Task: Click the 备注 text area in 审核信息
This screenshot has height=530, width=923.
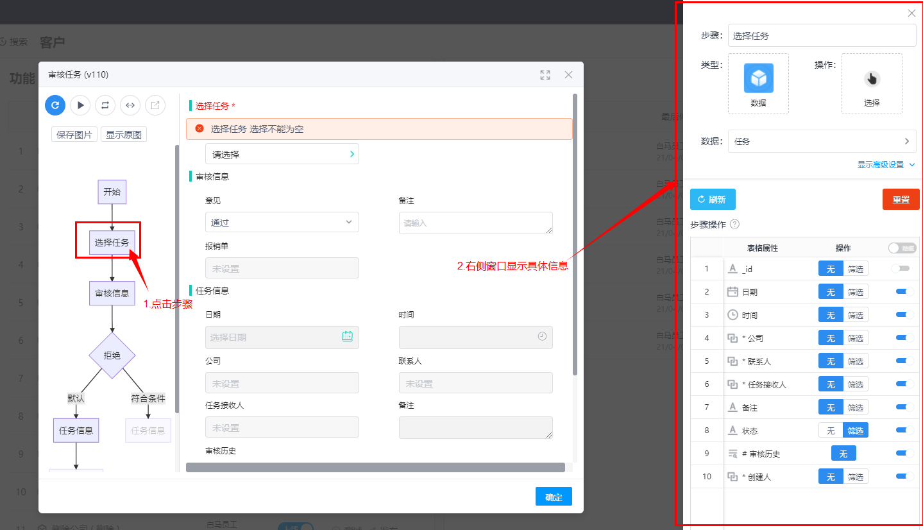Action: (x=476, y=223)
